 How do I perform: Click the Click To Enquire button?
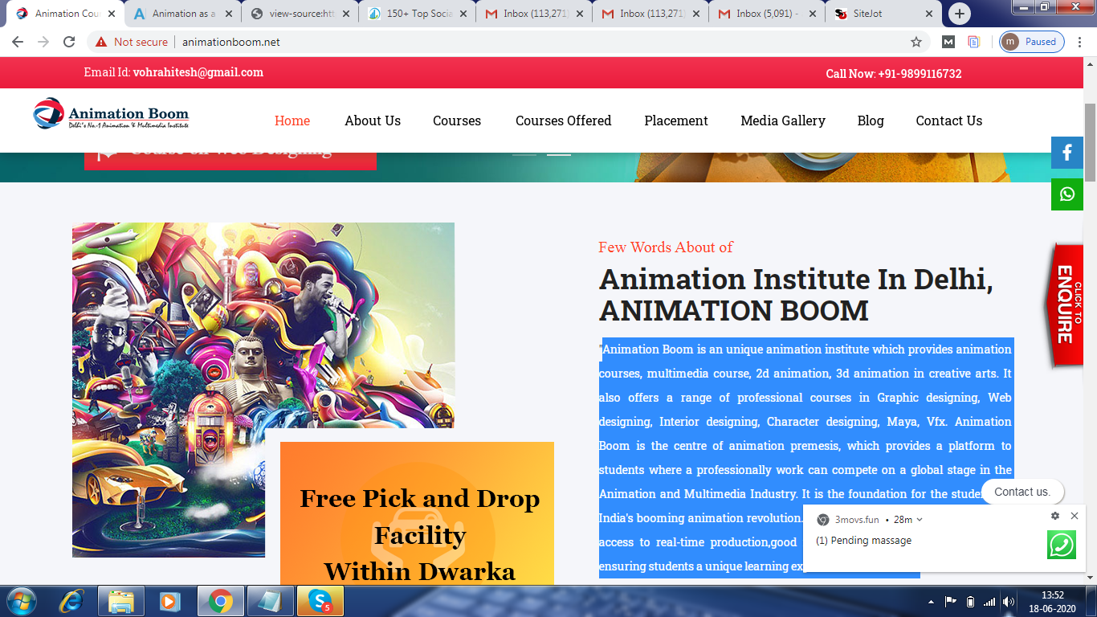[x=1065, y=305]
